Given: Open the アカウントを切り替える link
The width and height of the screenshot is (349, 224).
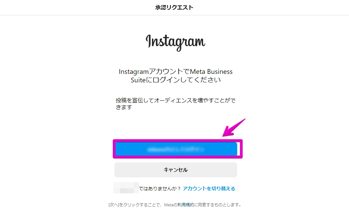Looking at the screenshot, I should click(209, 189).
